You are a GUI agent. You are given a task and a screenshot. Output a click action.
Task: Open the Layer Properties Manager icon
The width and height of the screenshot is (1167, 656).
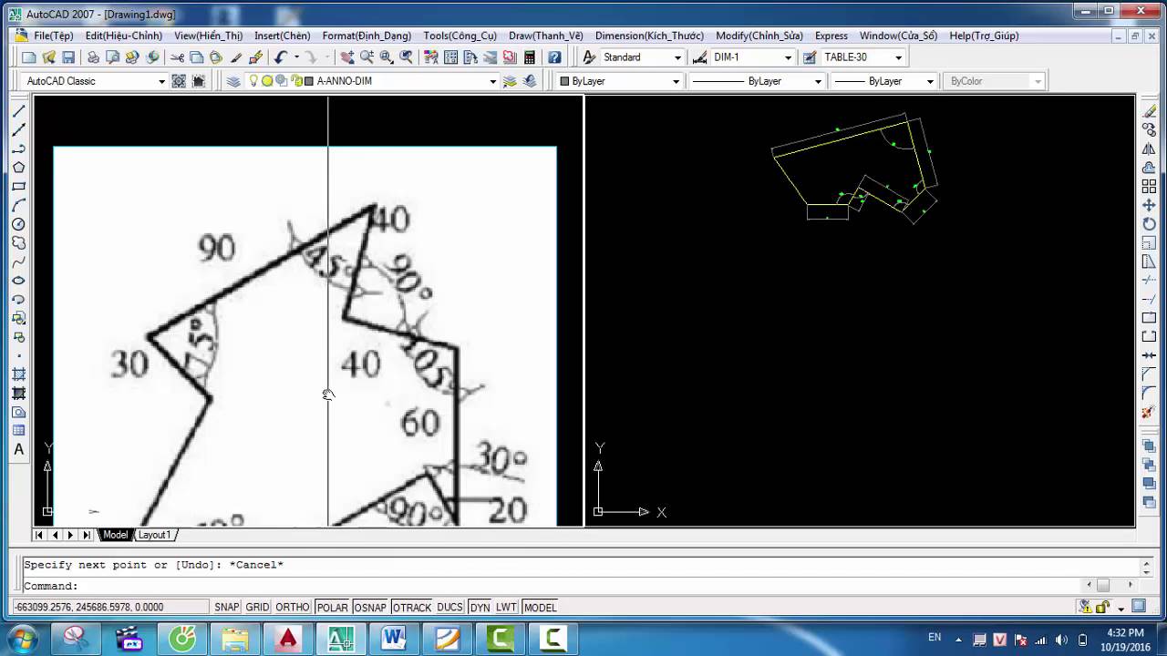(x=233, y=81)
